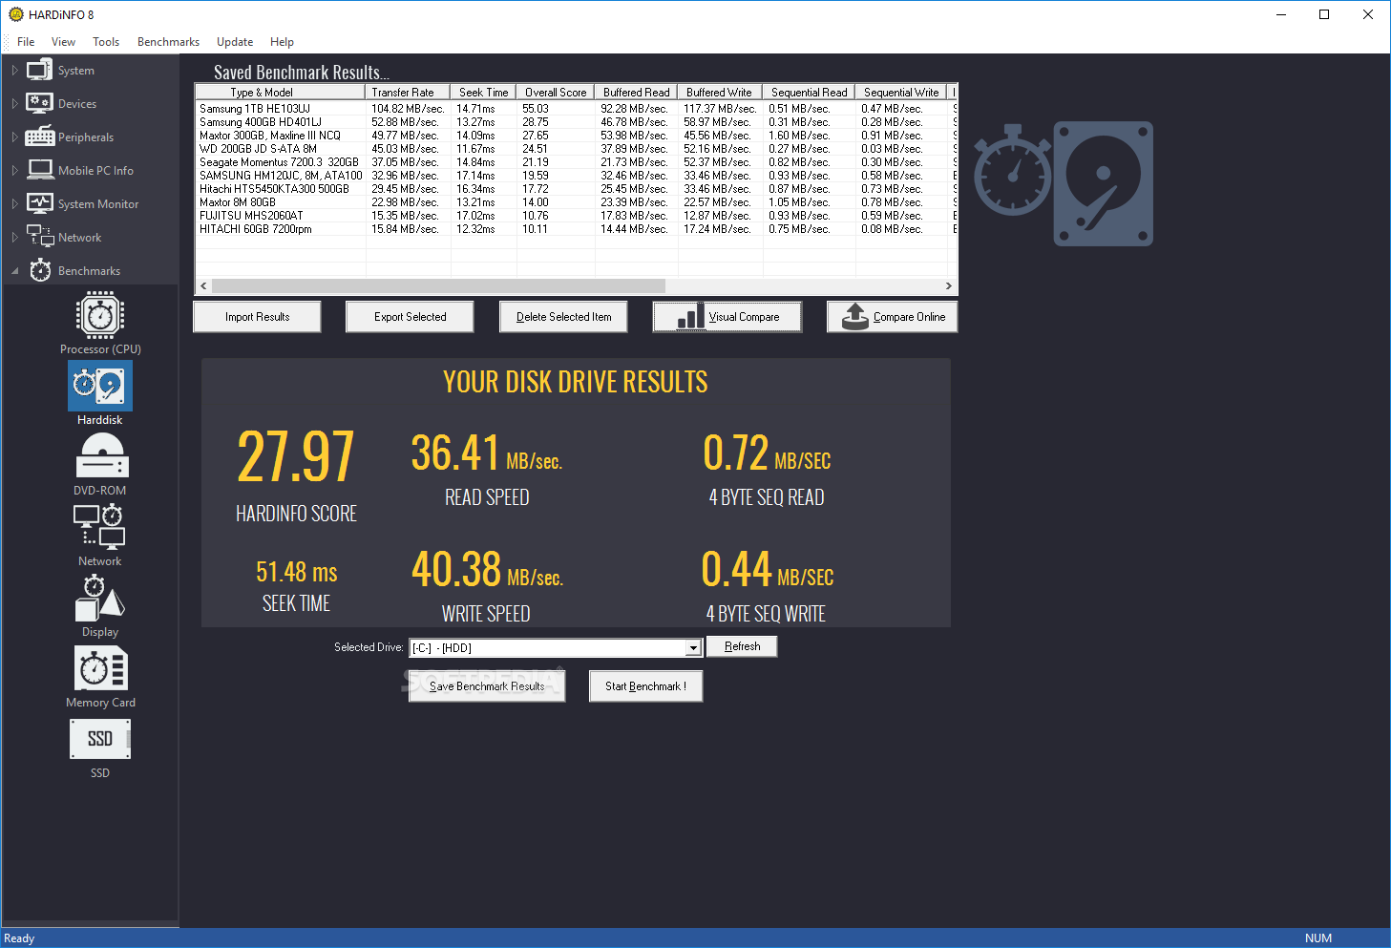Sort by Seek Time column header
Screen dimensions: 1391x948
click(483, 92)
